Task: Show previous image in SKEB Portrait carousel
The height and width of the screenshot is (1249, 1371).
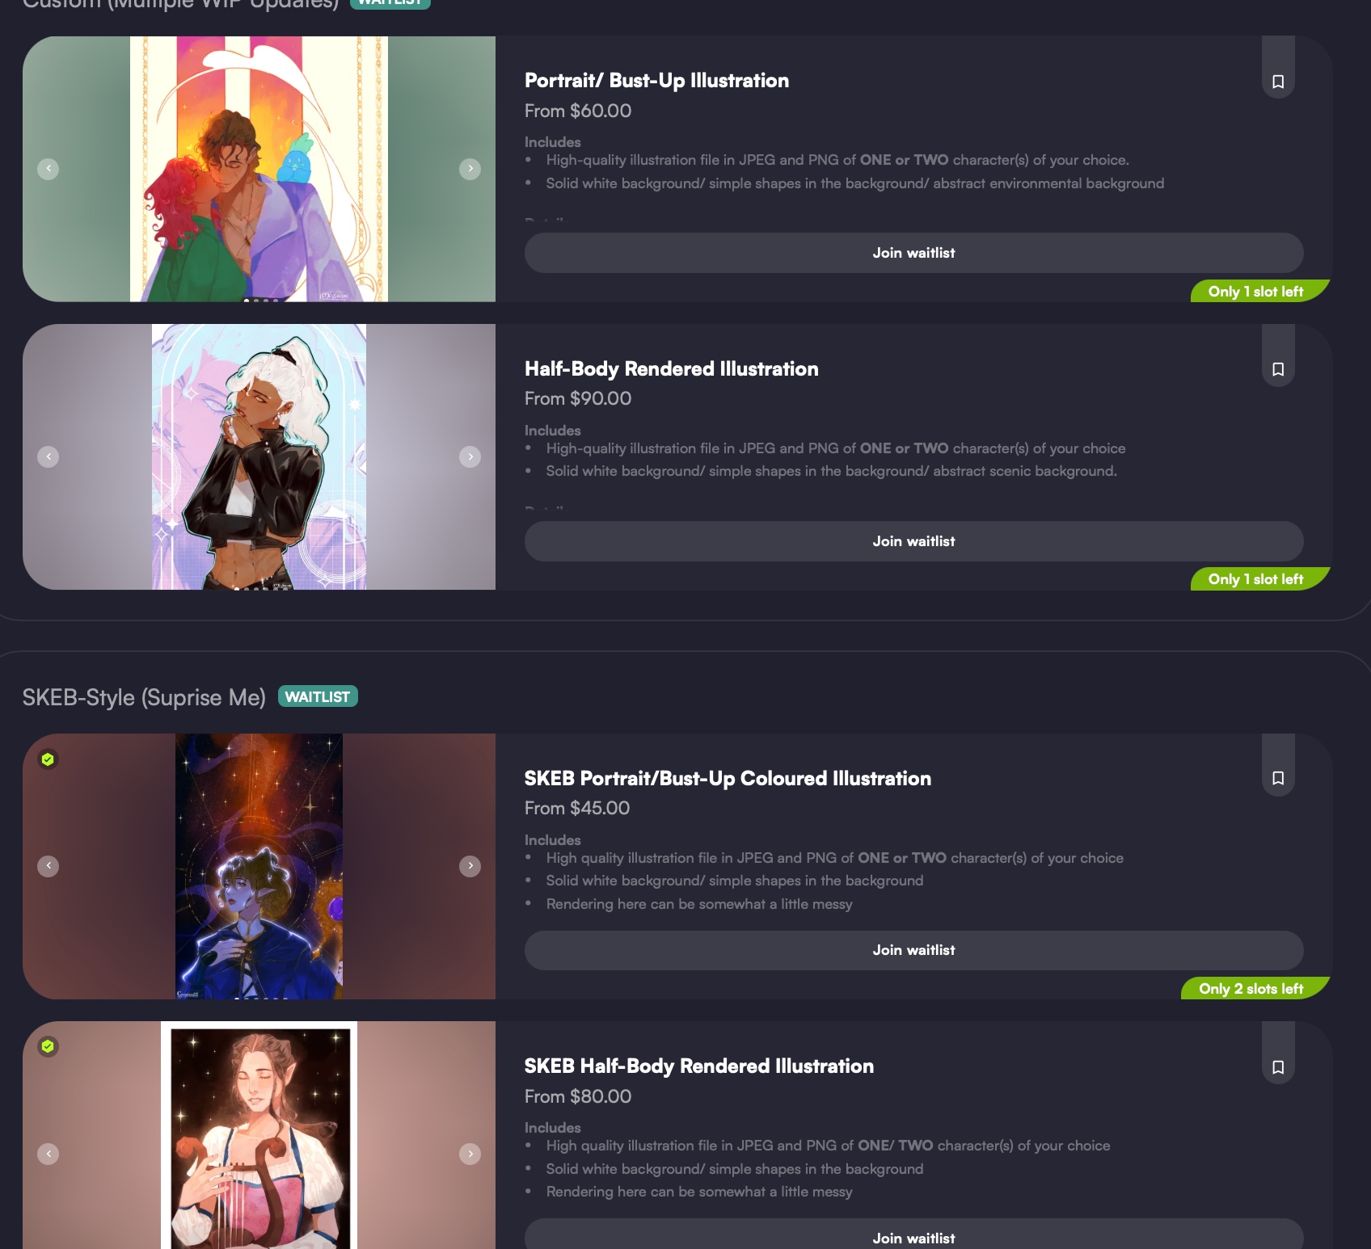Action: click(49, 866)
